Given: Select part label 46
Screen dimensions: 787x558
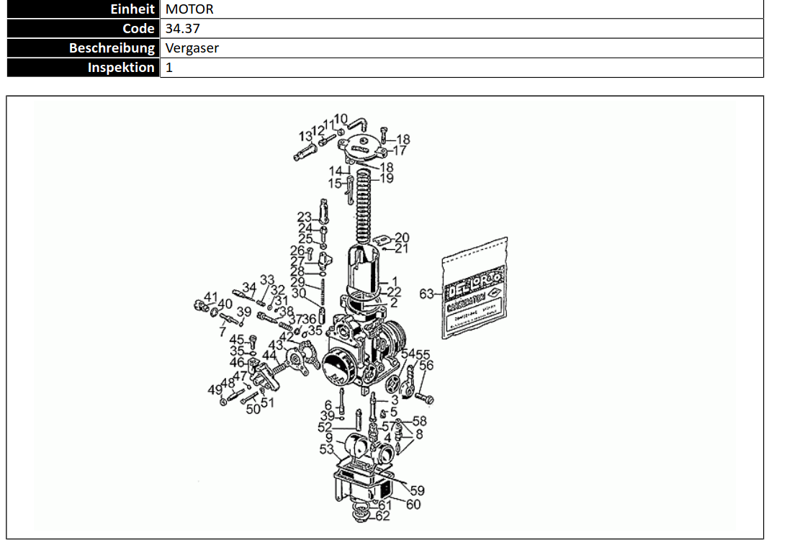Looking at the screenshot, I should coord(237,362).
